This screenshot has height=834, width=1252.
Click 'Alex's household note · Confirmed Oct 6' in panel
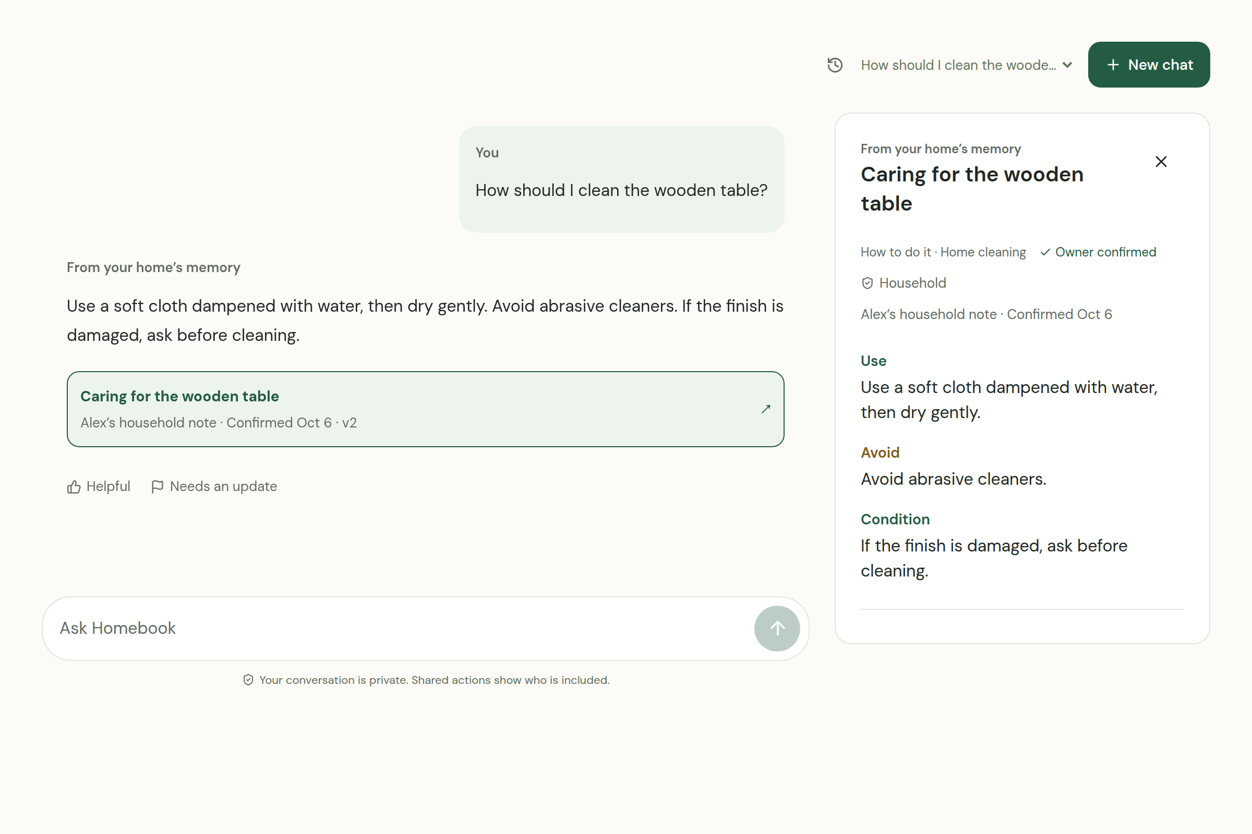click(x=986, y=314)
